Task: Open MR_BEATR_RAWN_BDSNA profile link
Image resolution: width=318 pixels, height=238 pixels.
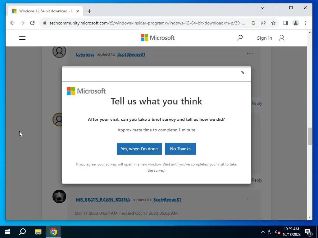Action: (x=103, y=200)
